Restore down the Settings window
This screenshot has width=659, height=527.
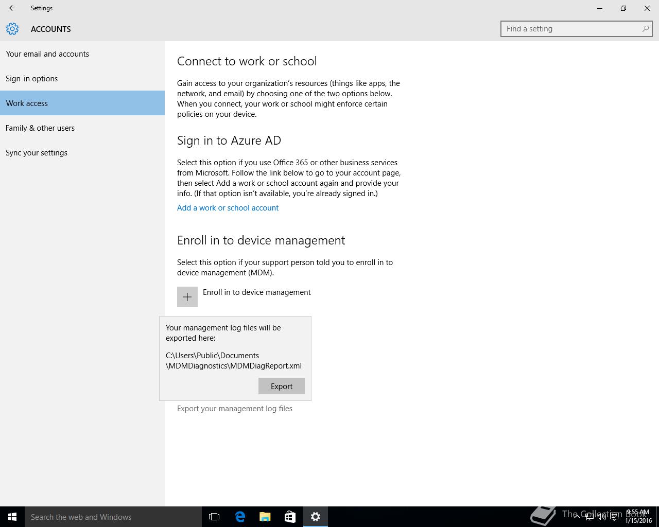623,8
